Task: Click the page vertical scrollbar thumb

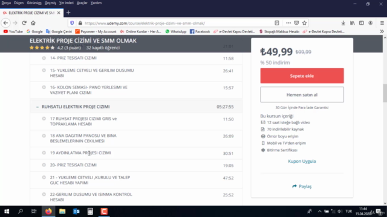Action: tap(385, 93)
